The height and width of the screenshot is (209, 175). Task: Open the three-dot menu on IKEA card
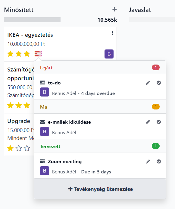[x=113, y=33]
